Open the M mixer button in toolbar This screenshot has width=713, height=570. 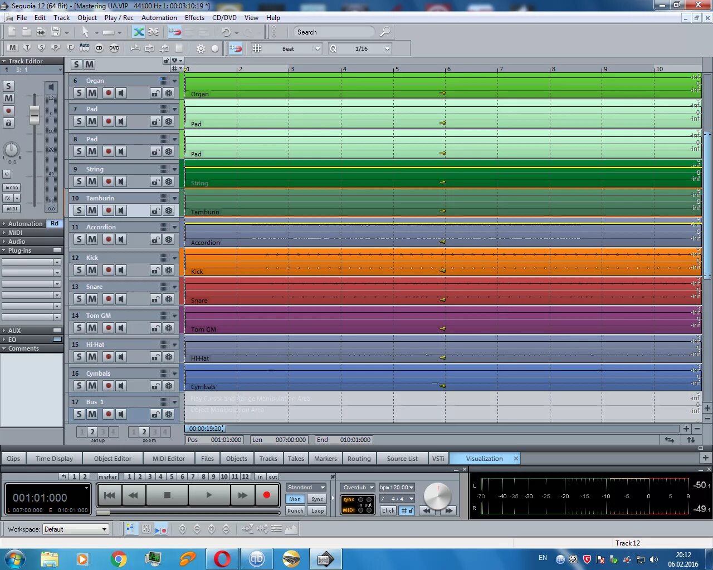[13, 48]
